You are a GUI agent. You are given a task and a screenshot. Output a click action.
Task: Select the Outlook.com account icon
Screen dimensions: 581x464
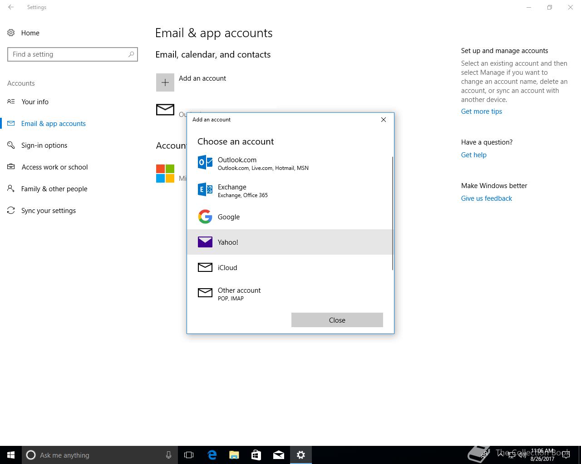pos(205,162)
